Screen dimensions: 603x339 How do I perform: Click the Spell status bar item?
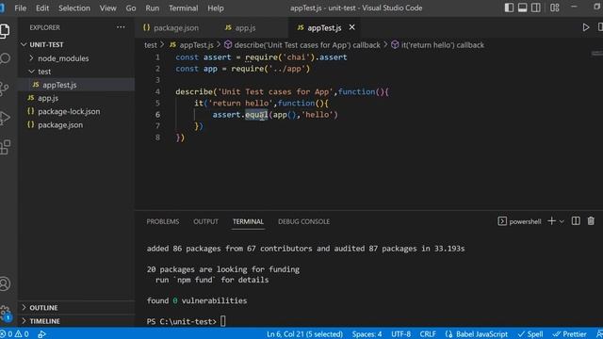(530, 334)
